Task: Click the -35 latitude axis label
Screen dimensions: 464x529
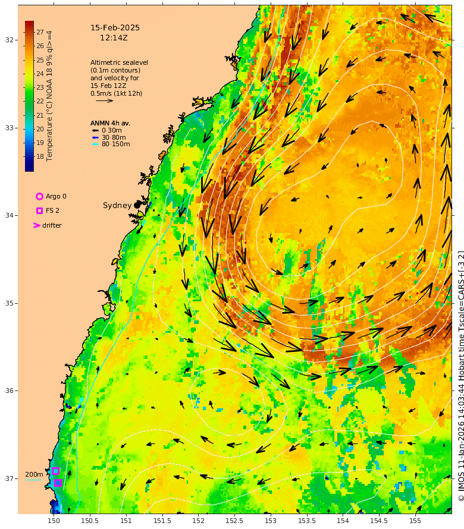Action: (x=9, y=303)
